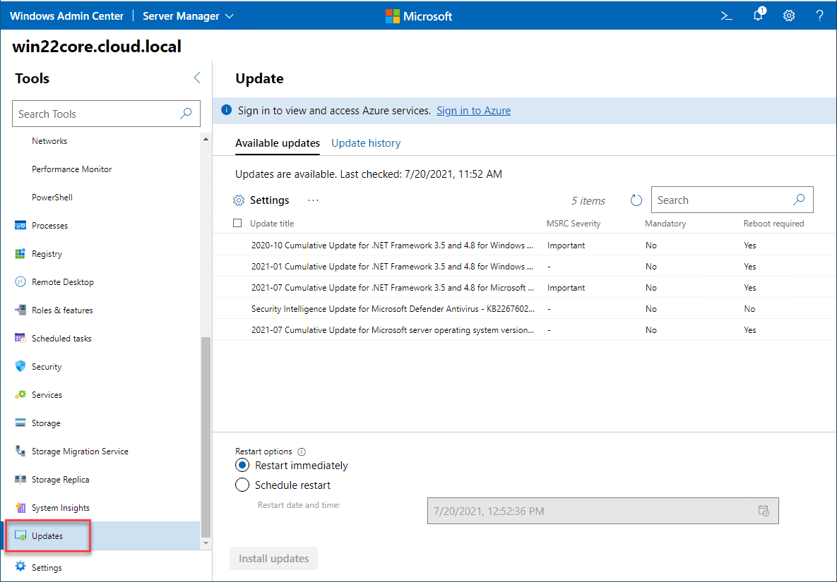The width and height of the screenshot is (837, 582).
Task: Launch the Remote Desktop tool
Action: coord(62,281)
